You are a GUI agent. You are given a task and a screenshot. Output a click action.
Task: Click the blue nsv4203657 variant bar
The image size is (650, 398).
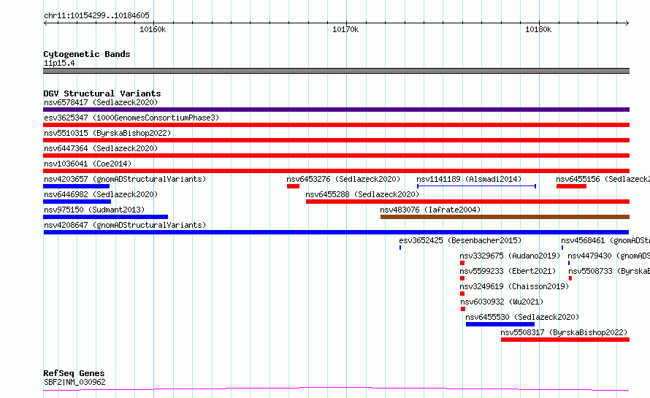coord(76,186)
